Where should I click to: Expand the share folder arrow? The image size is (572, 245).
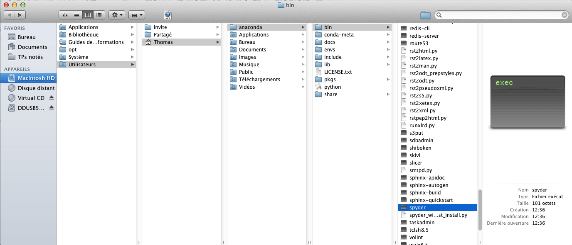tap(388, 95)
